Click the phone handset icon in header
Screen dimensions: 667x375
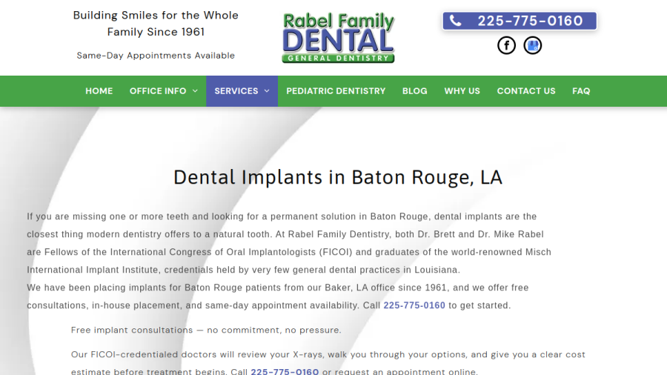tap(455, 21)
